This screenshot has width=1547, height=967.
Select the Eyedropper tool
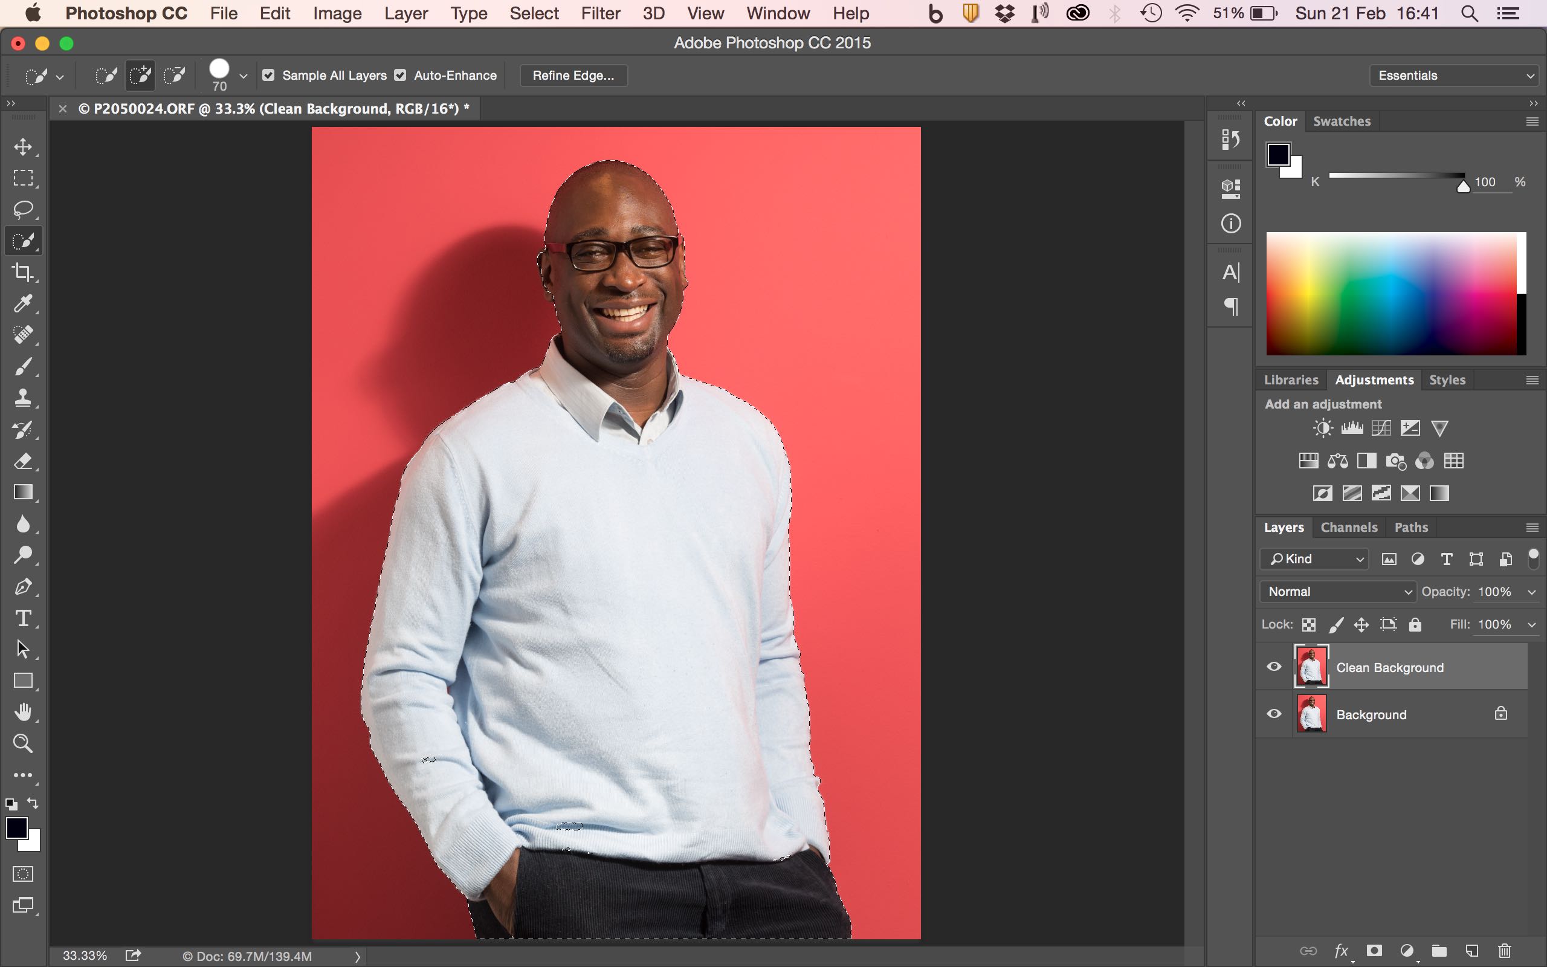tap(23, 304)
